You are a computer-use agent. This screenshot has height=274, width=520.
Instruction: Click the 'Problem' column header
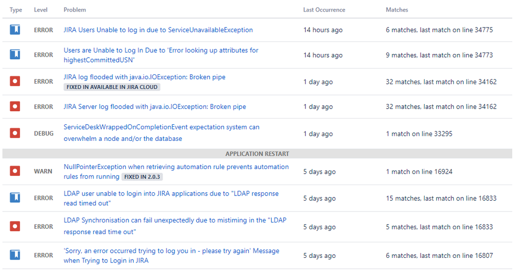[75, 10]
